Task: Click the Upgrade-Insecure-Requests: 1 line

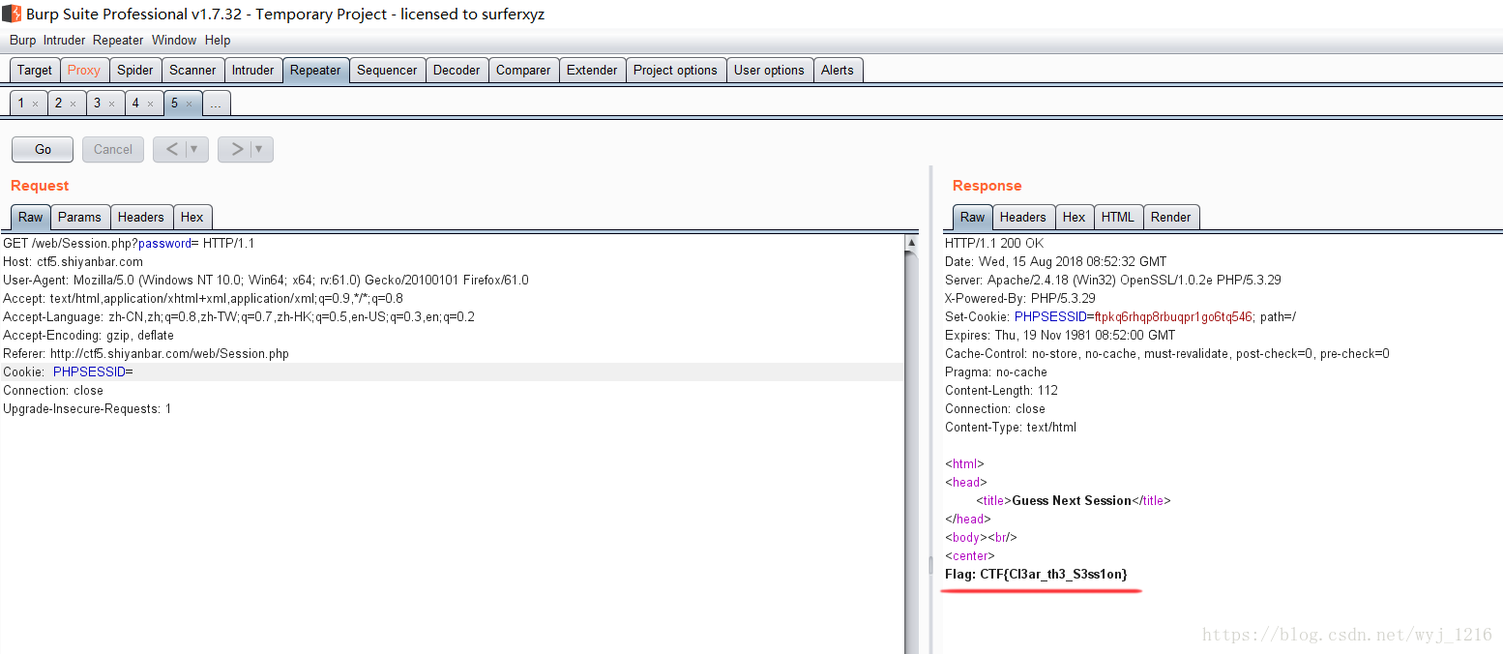Action: (x=87, y=408)
